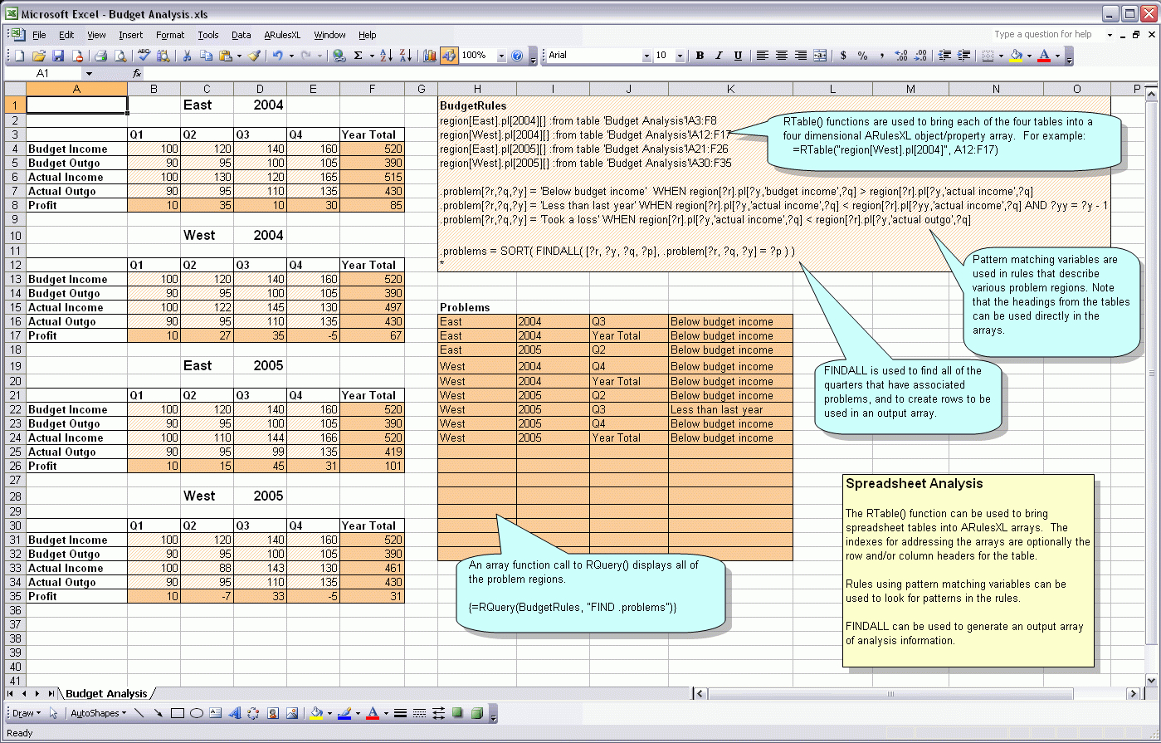
Task: Toggle underline formatting
Action: [738, 56]
